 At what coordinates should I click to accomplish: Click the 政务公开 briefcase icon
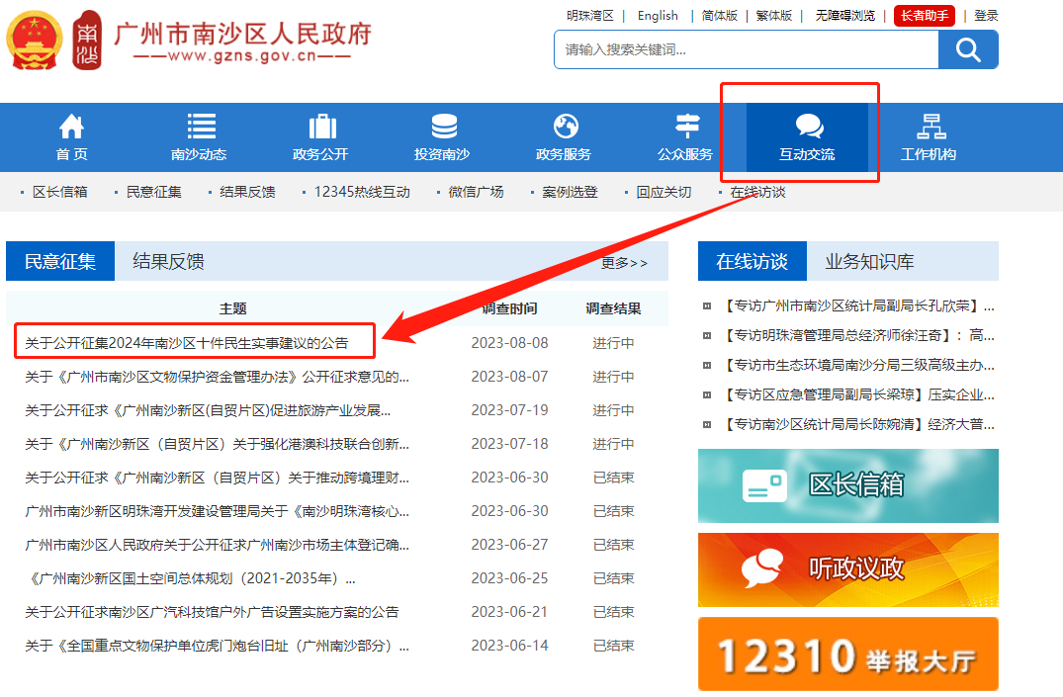coord(322,128)
